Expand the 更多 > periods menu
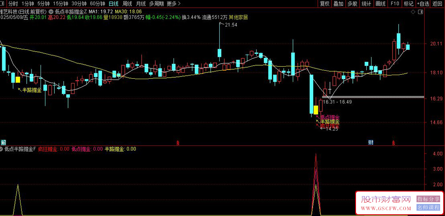The height and width of the screenshot is (216, 445). [x=174, y=4]
